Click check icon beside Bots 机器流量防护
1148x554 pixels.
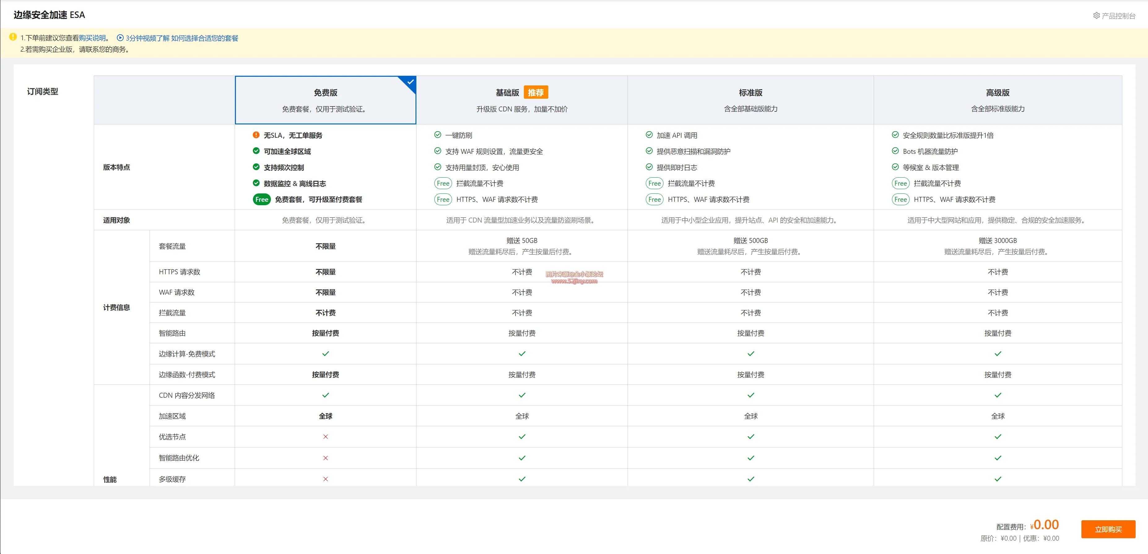coord(895,151)
